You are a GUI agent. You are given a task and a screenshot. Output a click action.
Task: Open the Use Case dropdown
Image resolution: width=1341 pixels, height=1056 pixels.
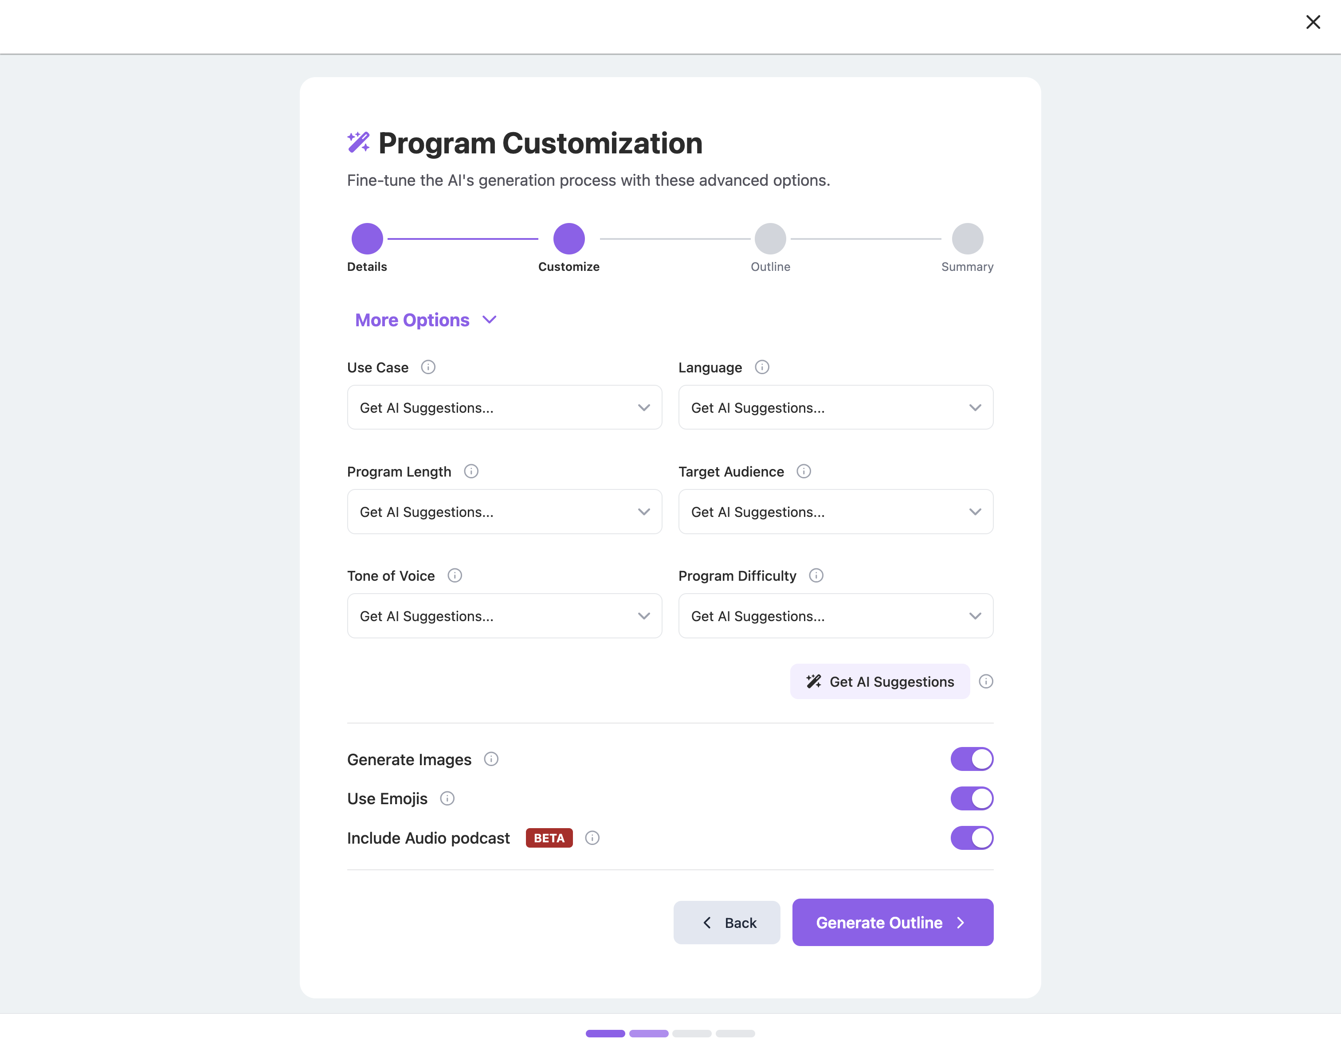[505, 407]
